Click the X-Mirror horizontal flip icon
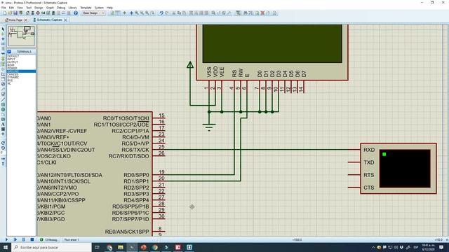Image resolution: width=449 pixels, height=252 pixels. (3, 159)
